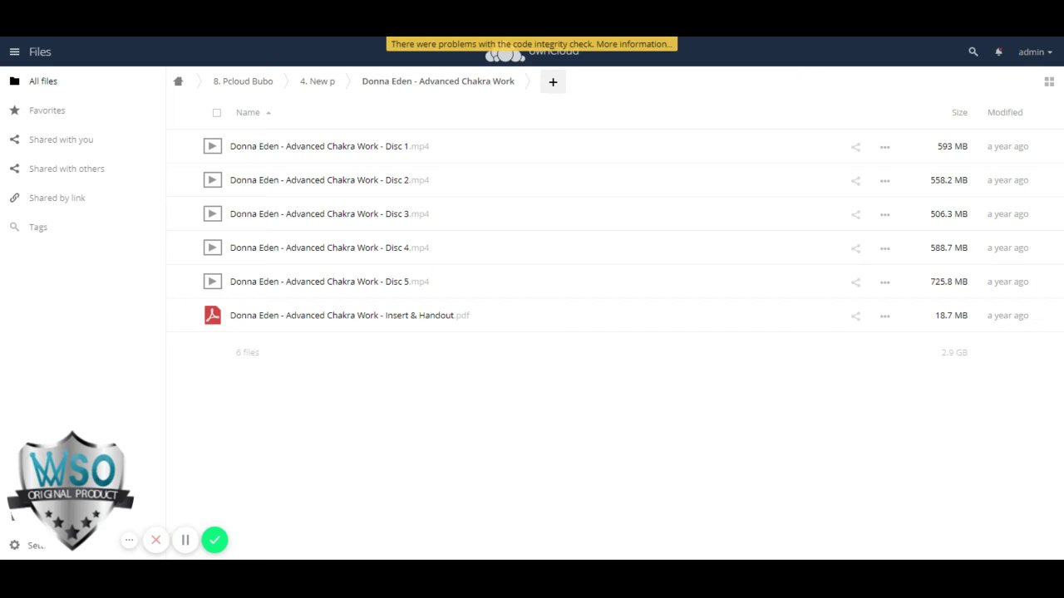Viewport: 1064px width, 598px height.
Task: Click the 18.7 MB size value
Action: 951,316
